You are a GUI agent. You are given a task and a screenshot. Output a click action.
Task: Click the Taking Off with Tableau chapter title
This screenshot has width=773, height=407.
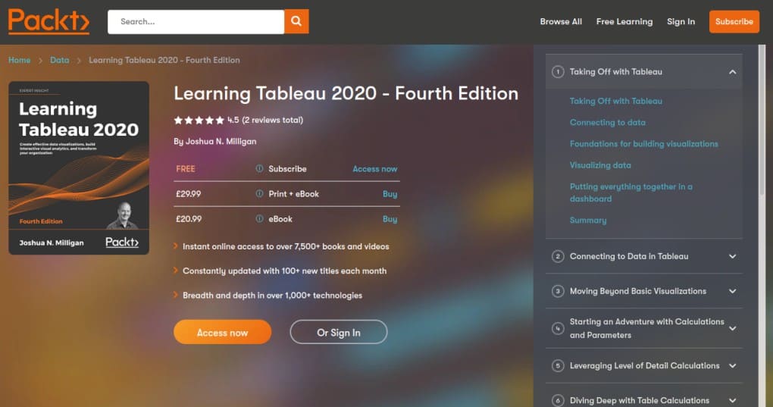615,72
